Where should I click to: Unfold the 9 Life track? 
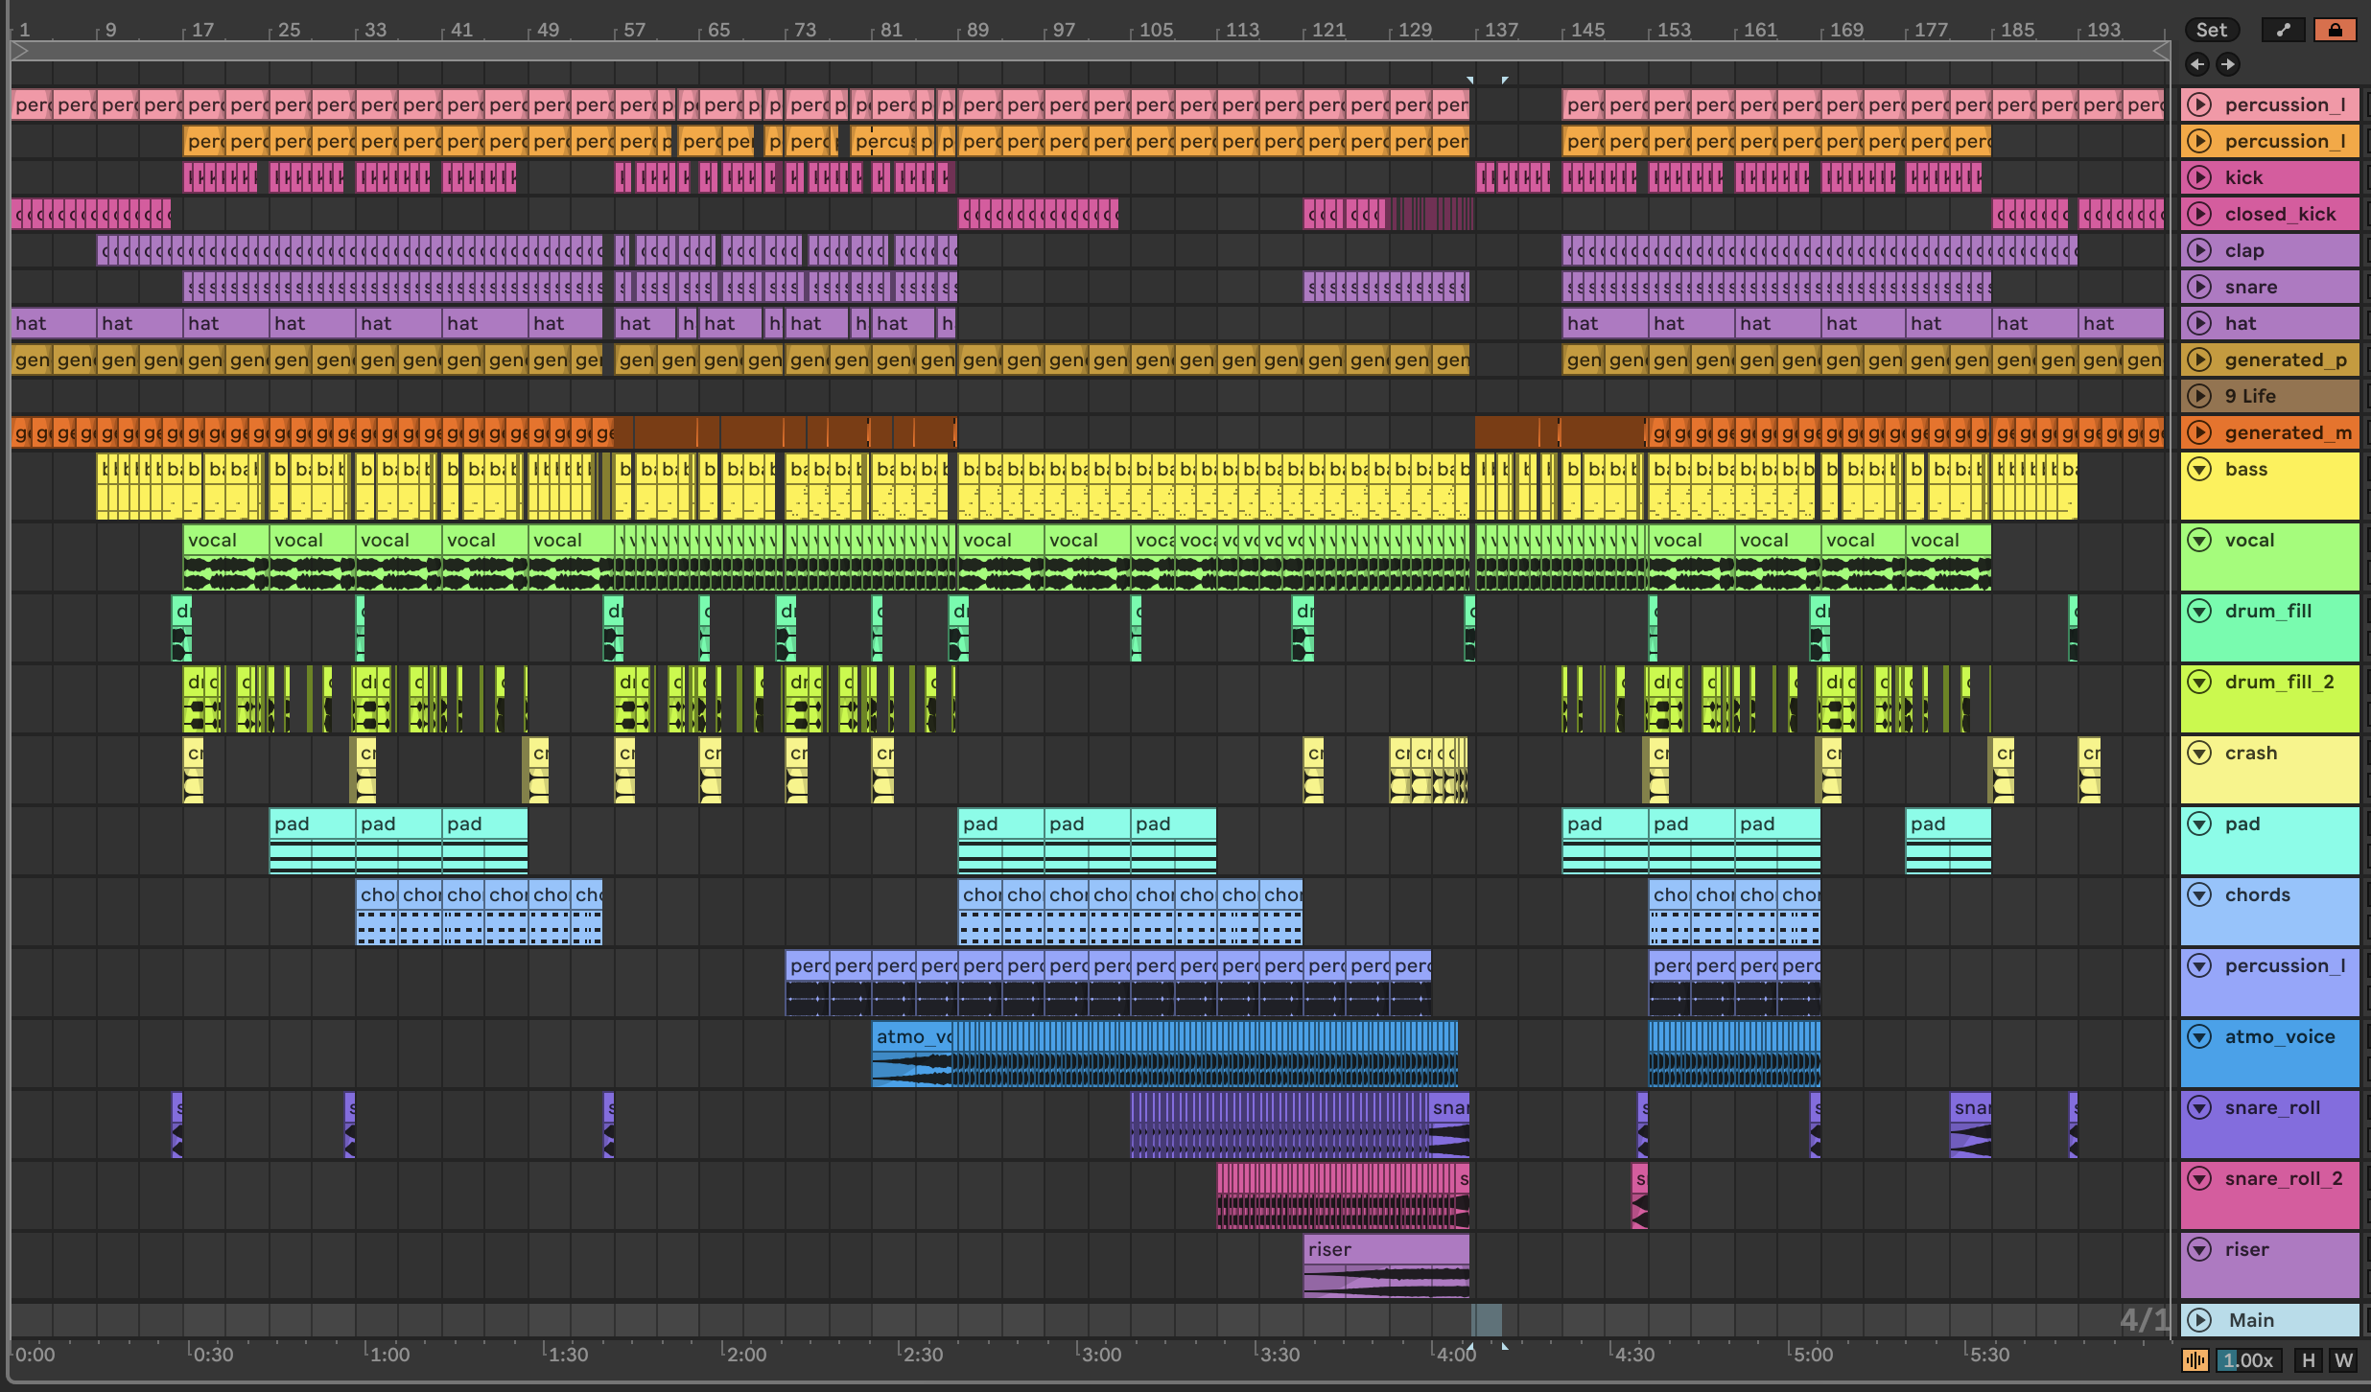pyautogui.click(x=2199, y=396)
